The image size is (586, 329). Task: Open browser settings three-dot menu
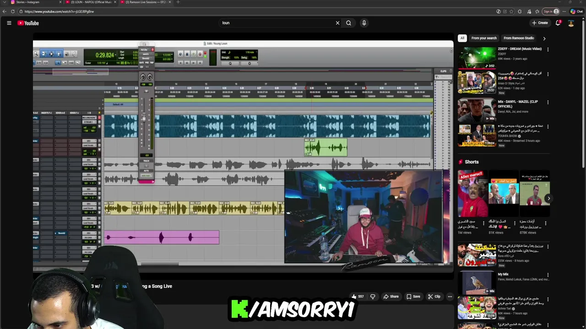click(x=564, y=11)
